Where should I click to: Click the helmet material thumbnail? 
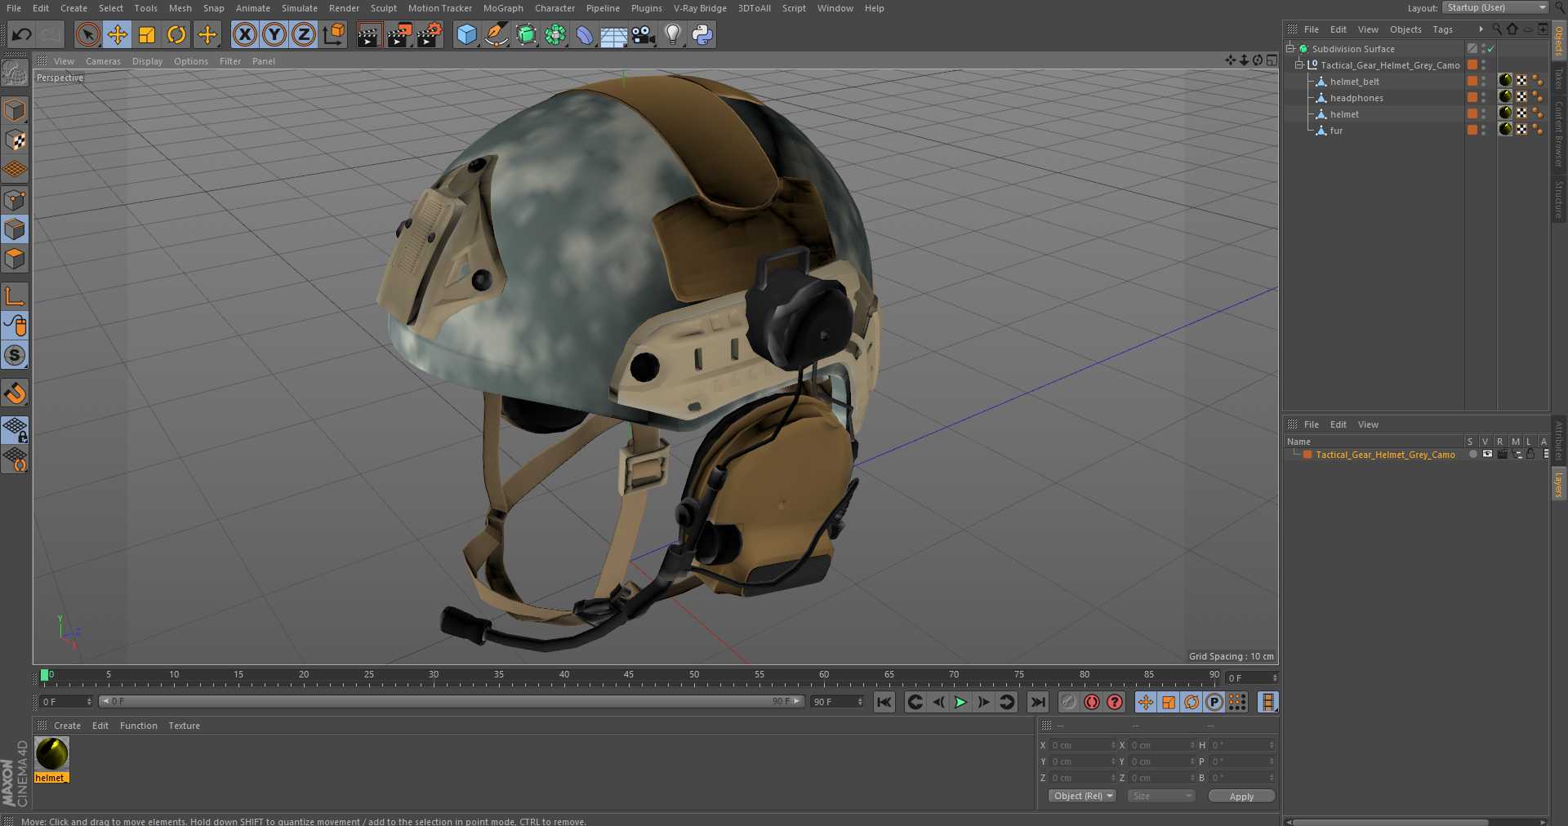51,753
